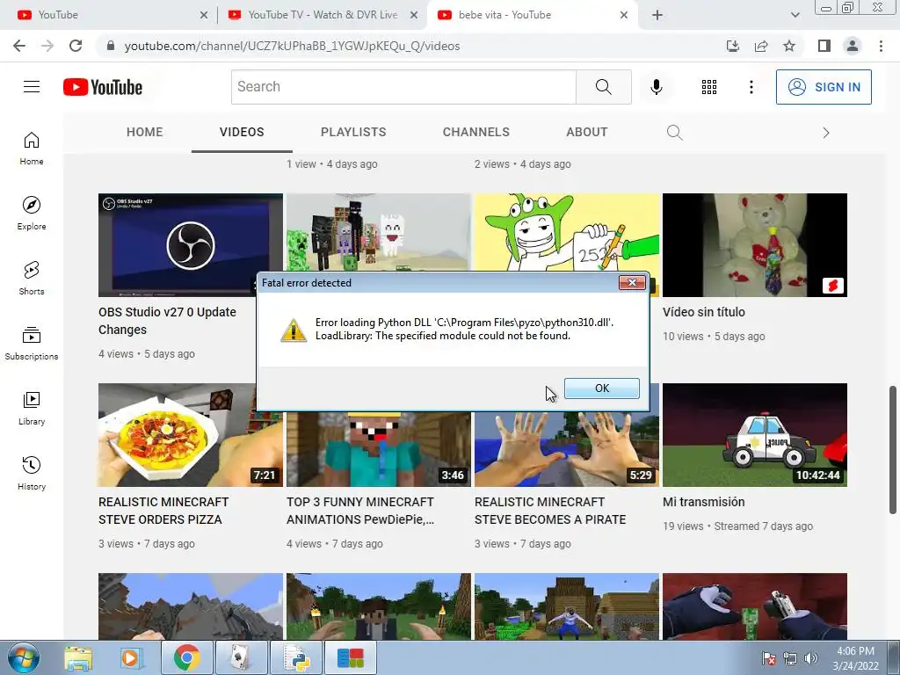The image size is (900, 675).
Task: Open the Mi transmisión video title
Action: [704, 502]
